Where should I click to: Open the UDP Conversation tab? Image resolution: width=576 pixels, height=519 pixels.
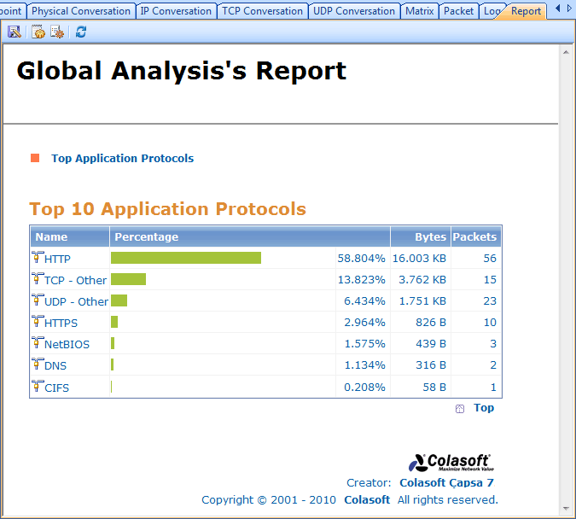pyautogui.click(x=354, y=11)
